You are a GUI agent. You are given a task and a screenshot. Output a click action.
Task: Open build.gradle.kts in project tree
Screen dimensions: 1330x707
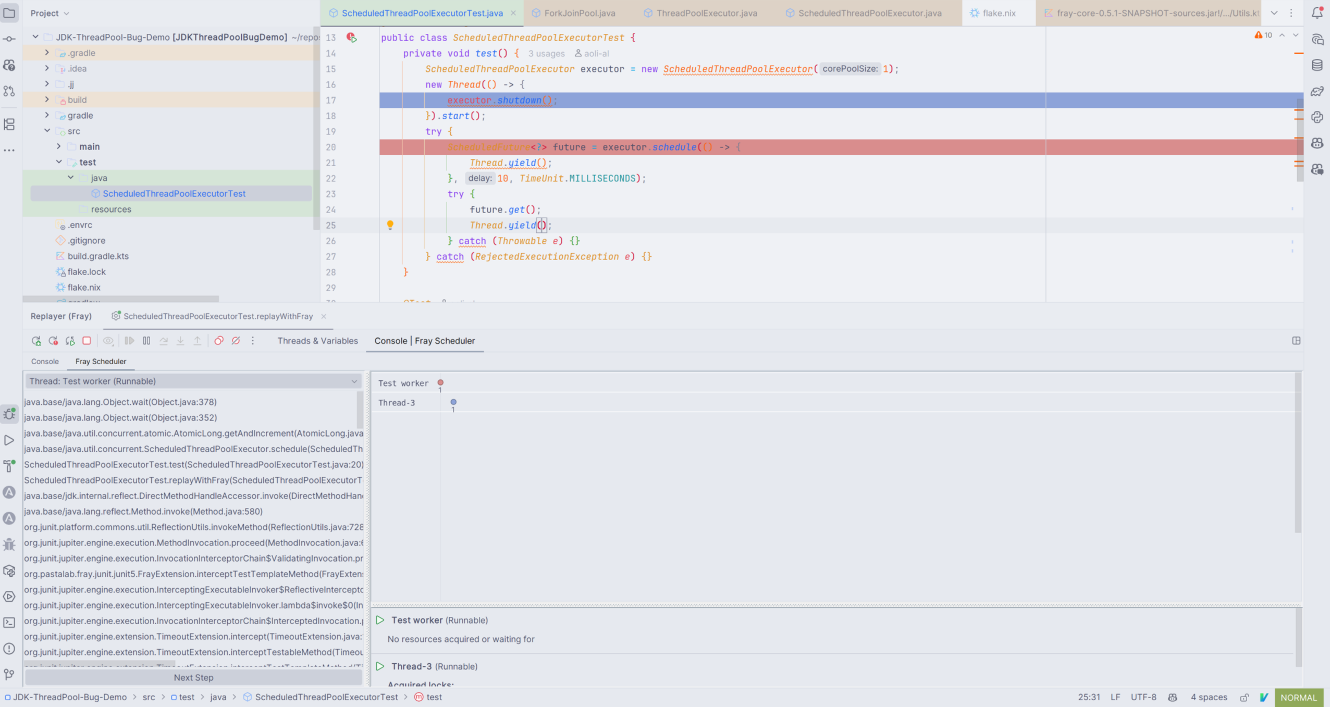[x=98, y=256]
